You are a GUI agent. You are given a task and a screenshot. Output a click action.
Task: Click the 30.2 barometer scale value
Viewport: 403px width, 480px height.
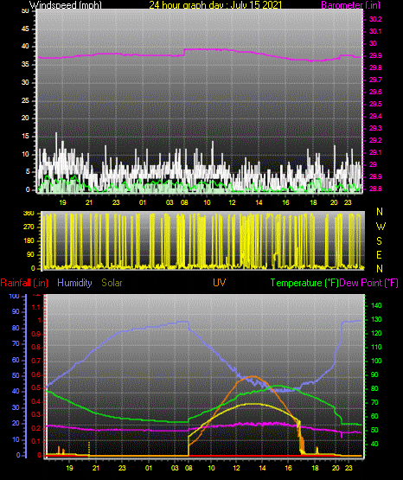tap(375, 19)
